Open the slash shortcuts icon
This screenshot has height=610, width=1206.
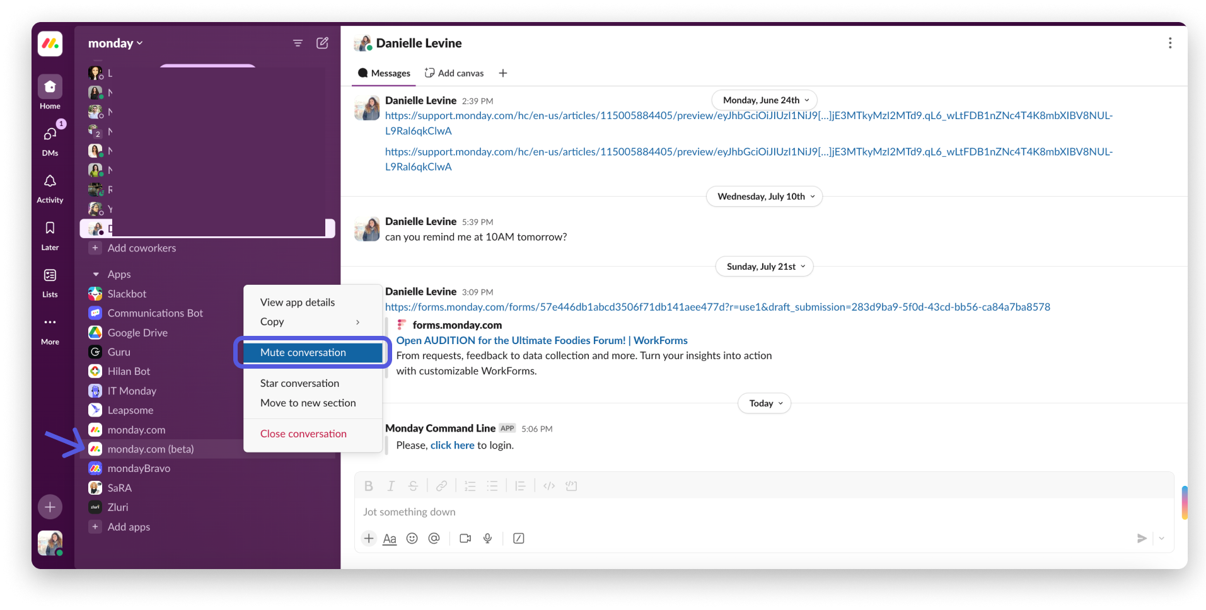[x=518, y=538]
